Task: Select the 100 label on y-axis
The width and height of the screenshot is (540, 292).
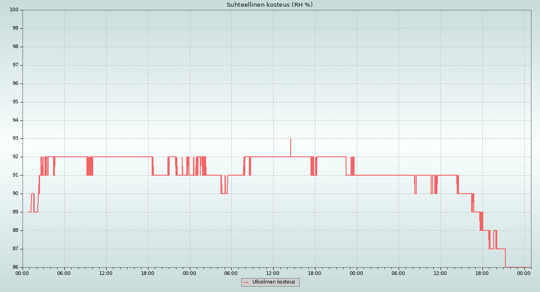Action: click(14, 10)
